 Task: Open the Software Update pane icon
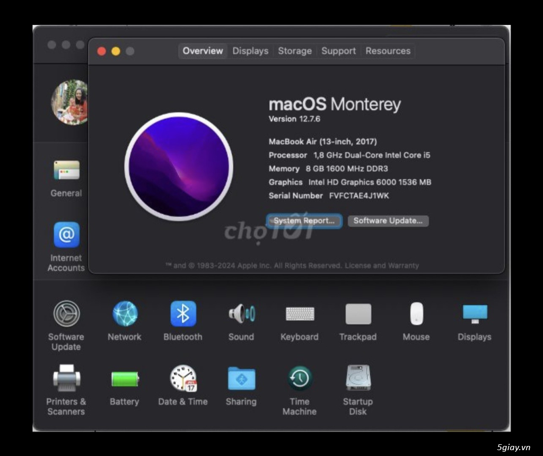[x=66, y=314]
